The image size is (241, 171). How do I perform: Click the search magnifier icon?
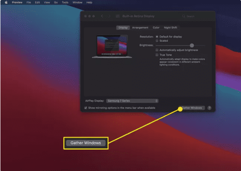183,16
